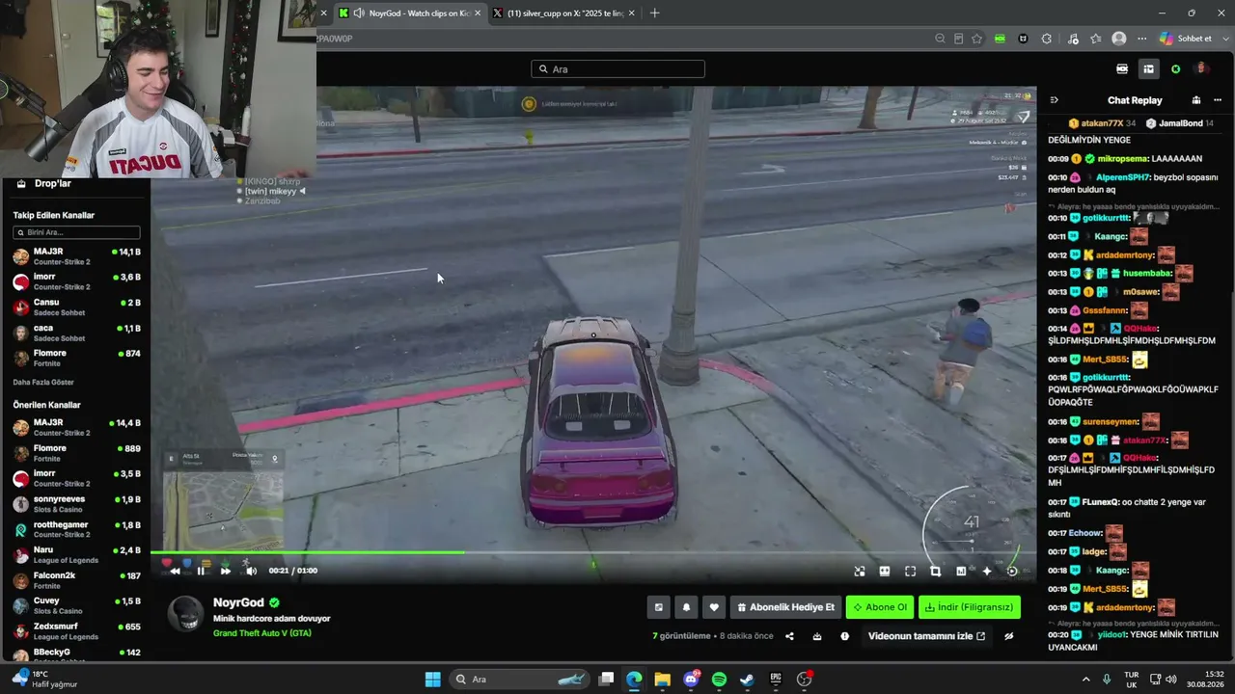Click green Kick circle icon in header
The height and width of the screenshot is (694, 1235).
(1175, 69)
